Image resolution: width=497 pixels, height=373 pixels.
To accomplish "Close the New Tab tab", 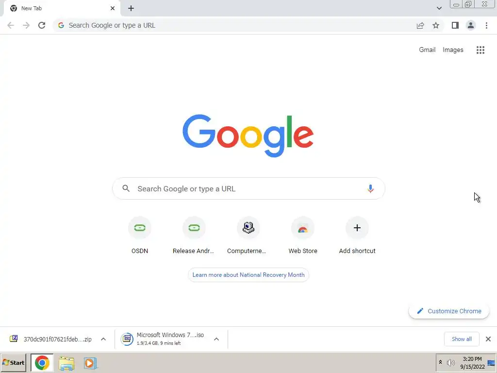I will (113, 8).
